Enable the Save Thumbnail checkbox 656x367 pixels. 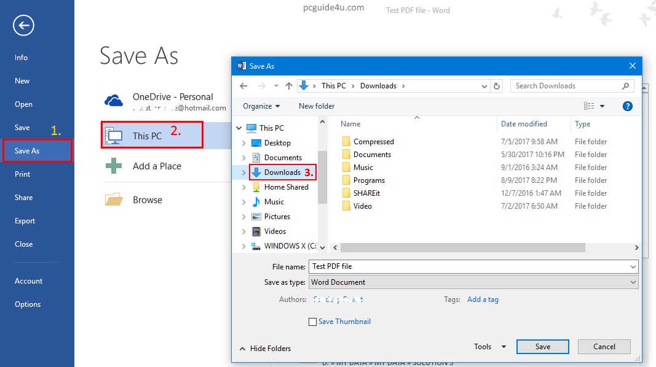[x=312, y=322]
